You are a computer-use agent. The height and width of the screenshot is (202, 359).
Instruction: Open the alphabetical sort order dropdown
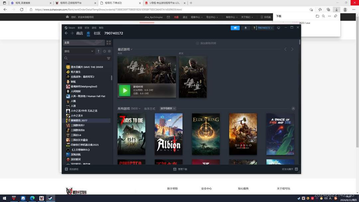[168, 108]
